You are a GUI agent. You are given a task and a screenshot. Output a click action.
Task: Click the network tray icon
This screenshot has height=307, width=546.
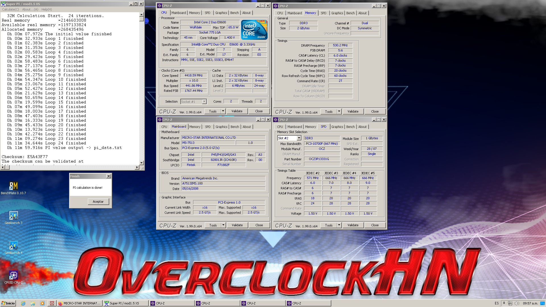pos(510,303)
